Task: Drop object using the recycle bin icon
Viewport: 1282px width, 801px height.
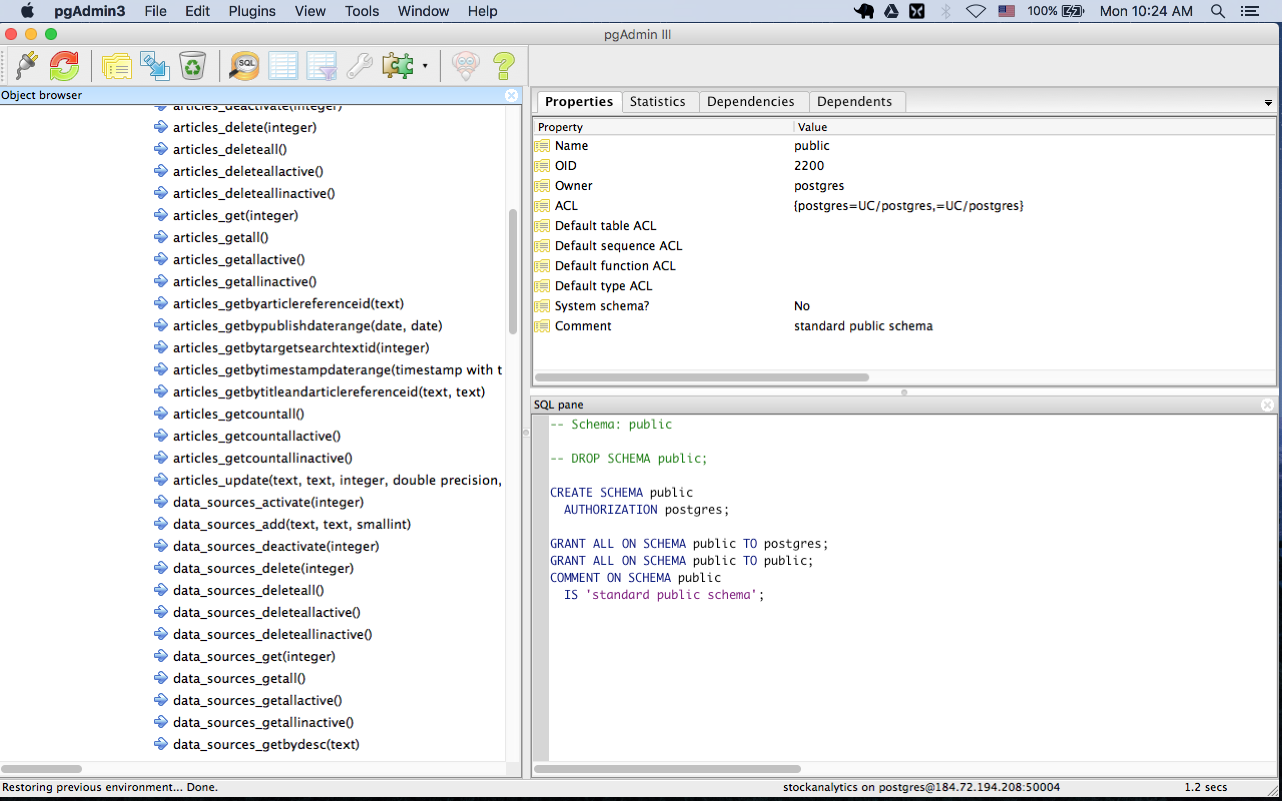Action: (x=192, y=66)
